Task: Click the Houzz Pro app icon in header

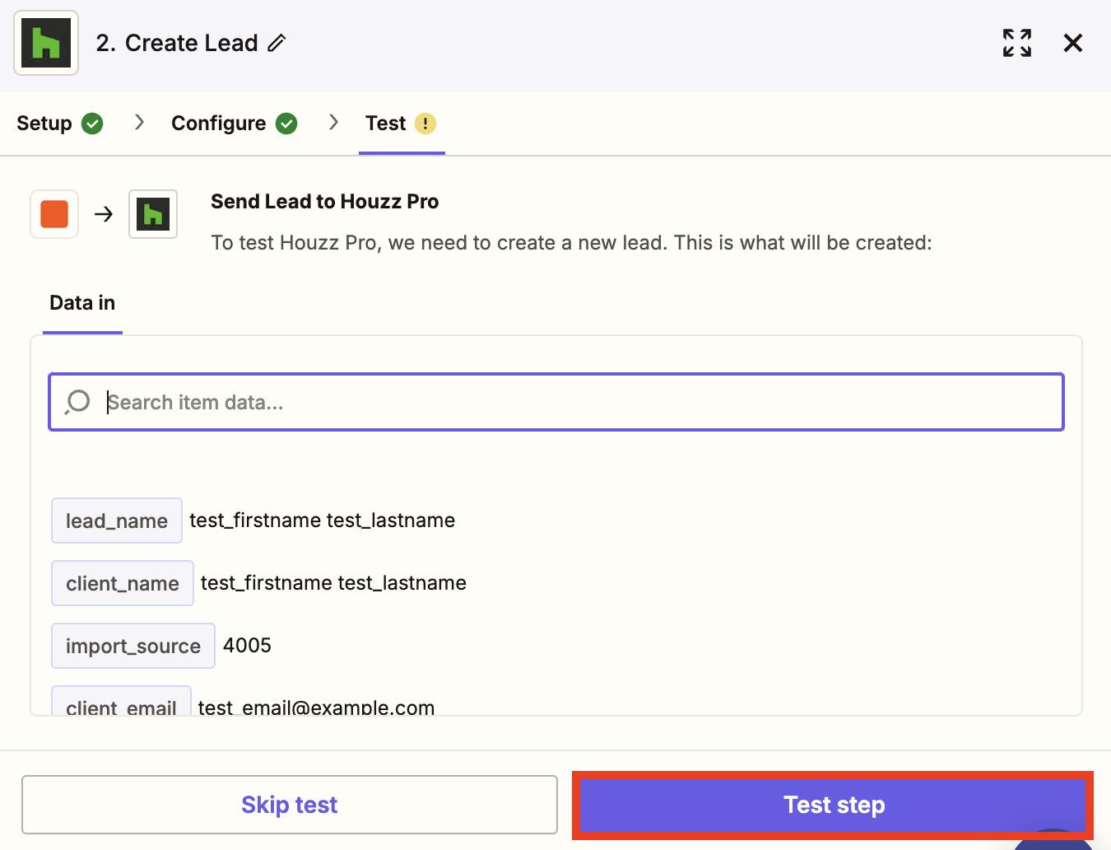Action: click(x=45, y=42)
